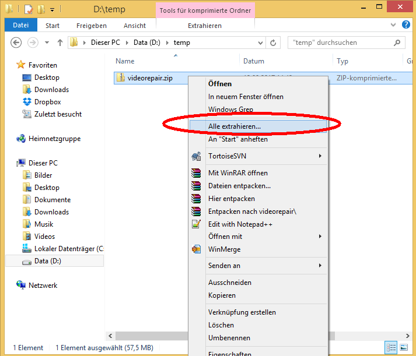
Task: Choose Hier entpacken
Action: click(258, 199)
